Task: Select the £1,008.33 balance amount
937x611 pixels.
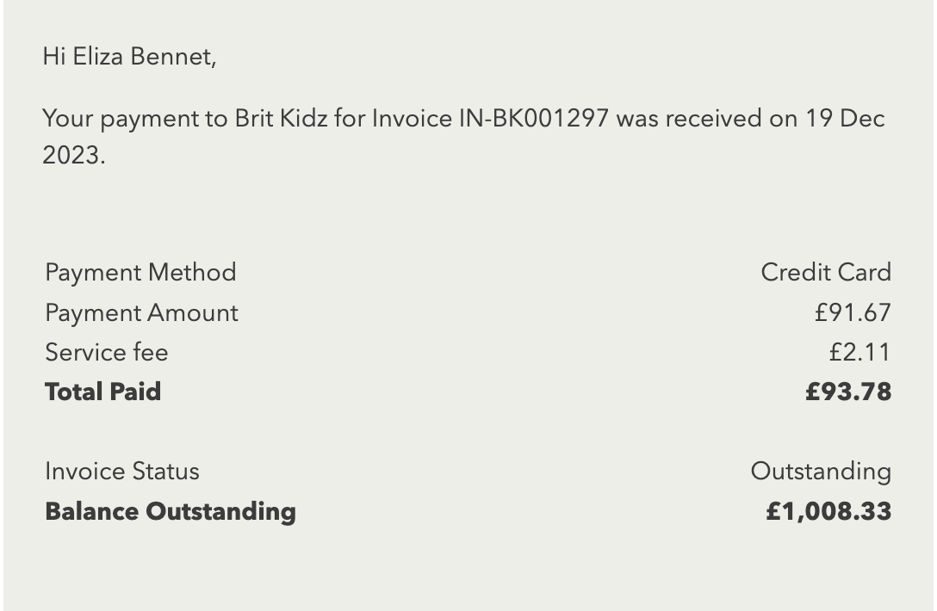Action: click(828, 512)
